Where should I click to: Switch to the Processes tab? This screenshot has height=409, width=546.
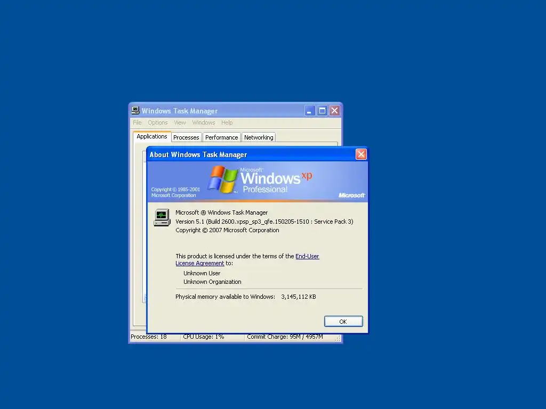point(186,137)
